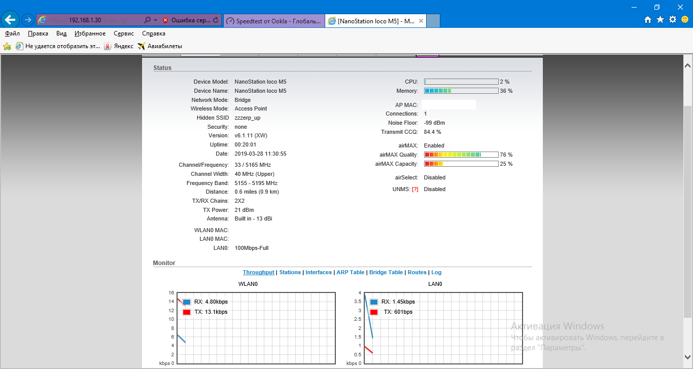Screen dimensions: 693x369
Task: Click the magnifier search icon in address bar
Action: [x=147, y=20]
